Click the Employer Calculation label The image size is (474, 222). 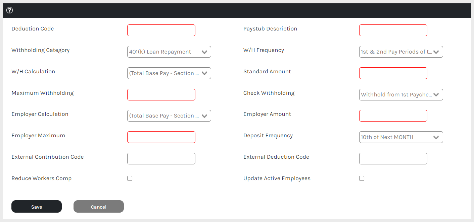40,114
